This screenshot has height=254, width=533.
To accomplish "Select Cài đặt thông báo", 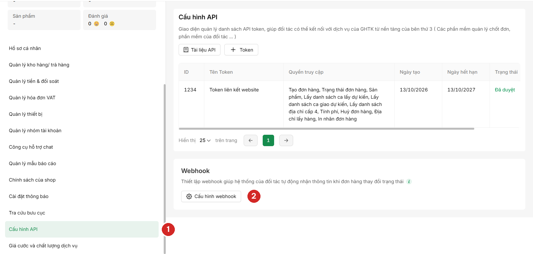I will [x=29, y=196].
